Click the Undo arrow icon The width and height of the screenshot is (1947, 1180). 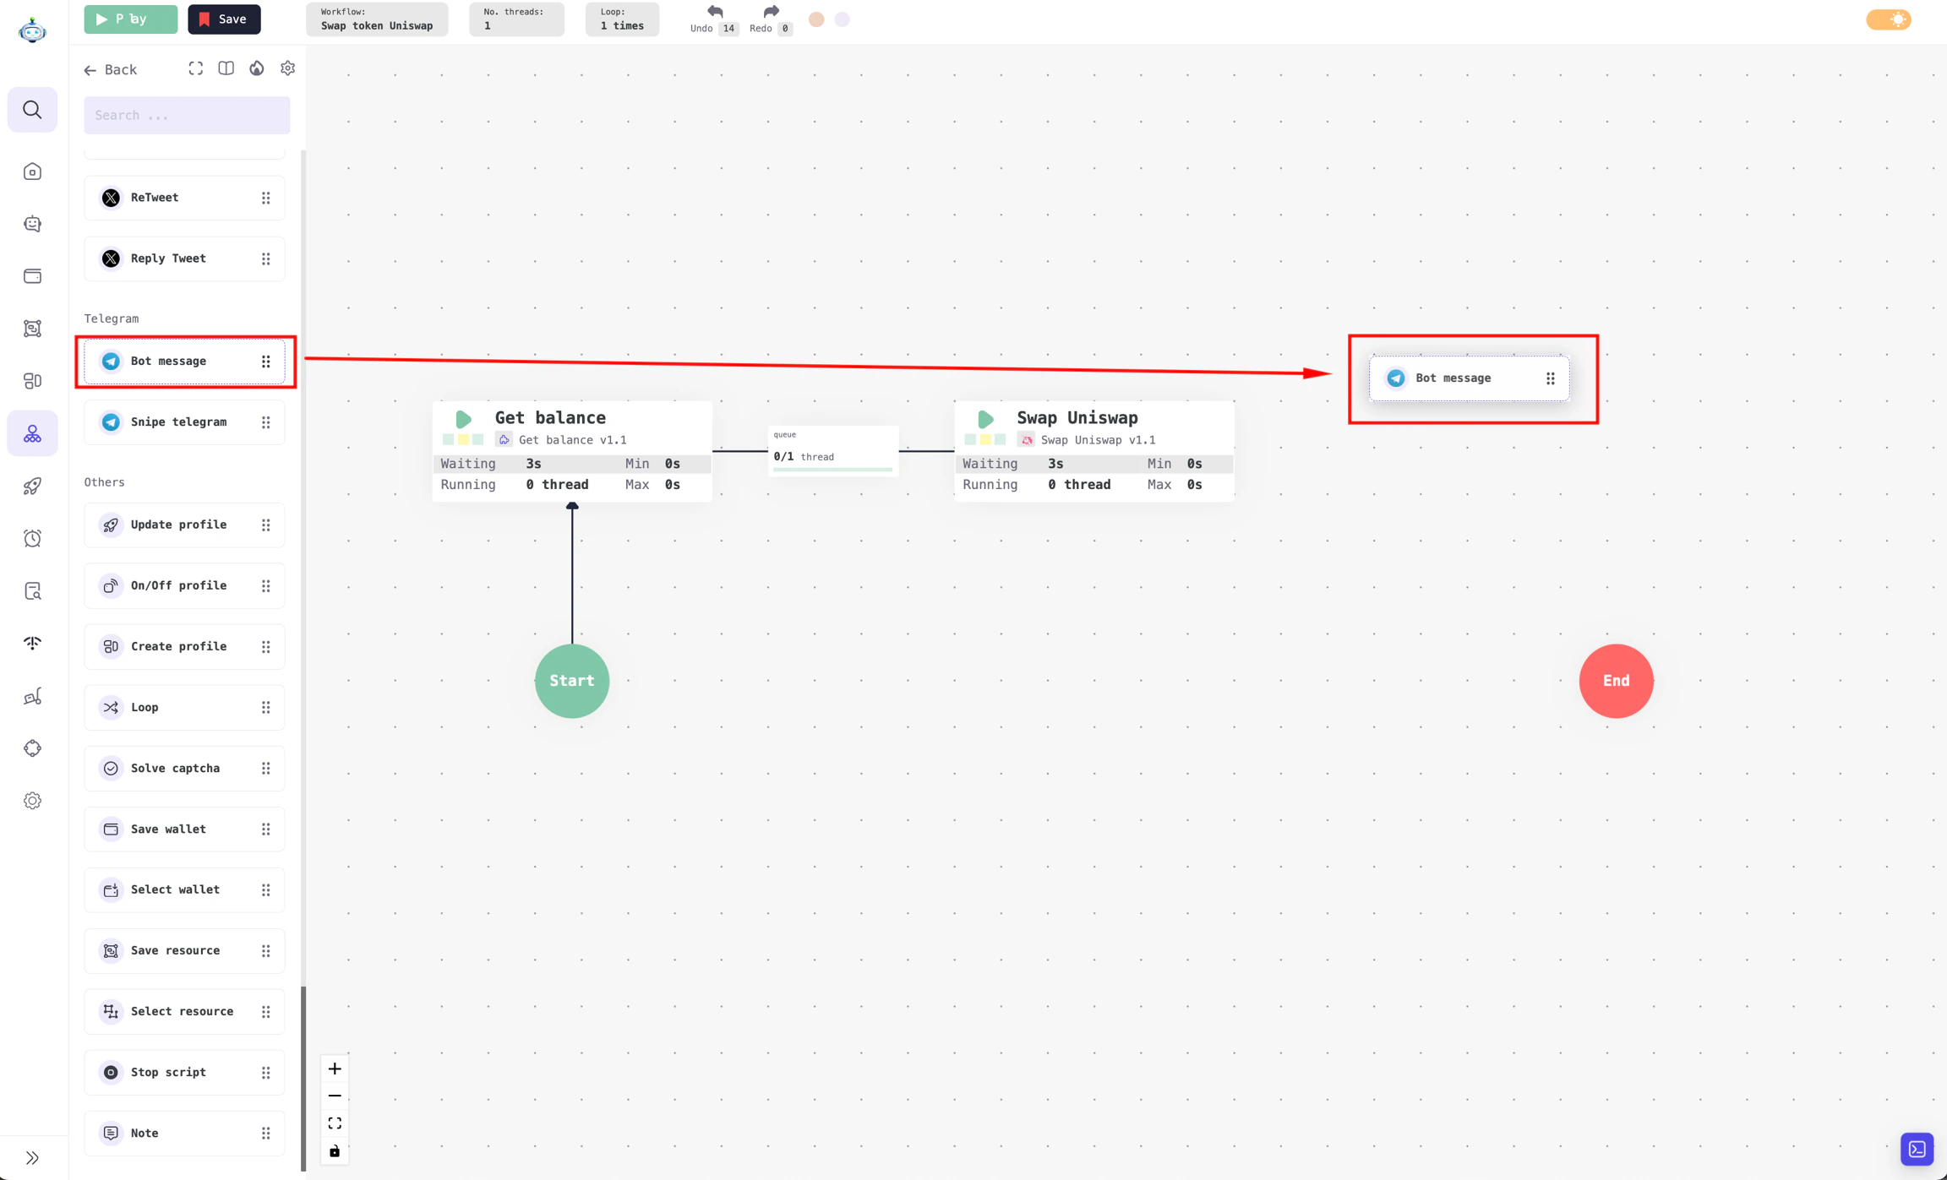(715, 12)
